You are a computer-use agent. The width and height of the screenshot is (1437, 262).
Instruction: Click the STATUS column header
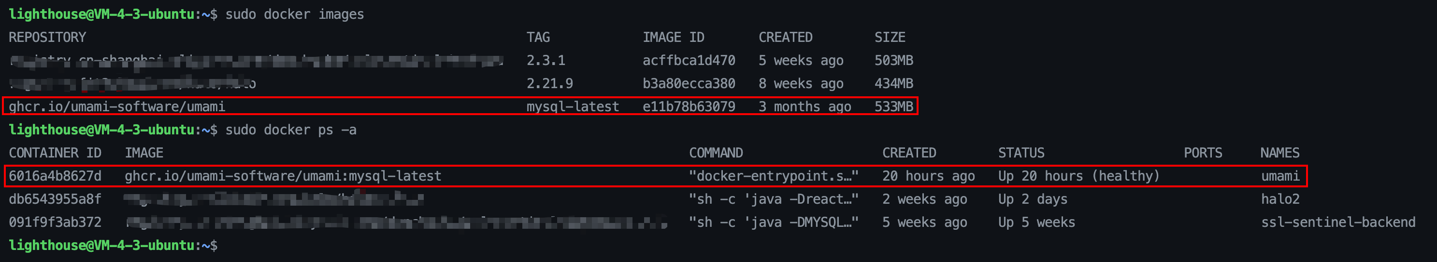[x=1021, y=153]
